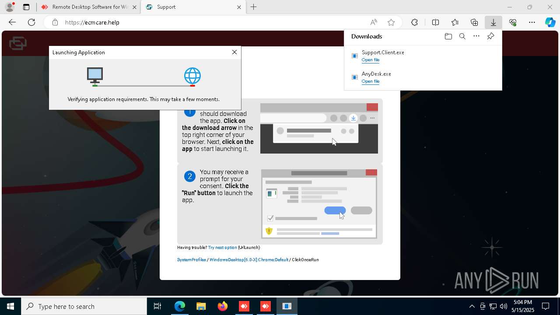
Task: Open the SystemProfiles link
Action: tap(192, 260)
